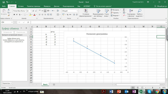Open the Параметры dropdown in clipboard pane
Image resolution: width=168 pixels, height=94 pixels.
pos(7,83)
